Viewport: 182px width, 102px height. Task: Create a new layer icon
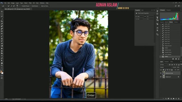tap(176, 99)
